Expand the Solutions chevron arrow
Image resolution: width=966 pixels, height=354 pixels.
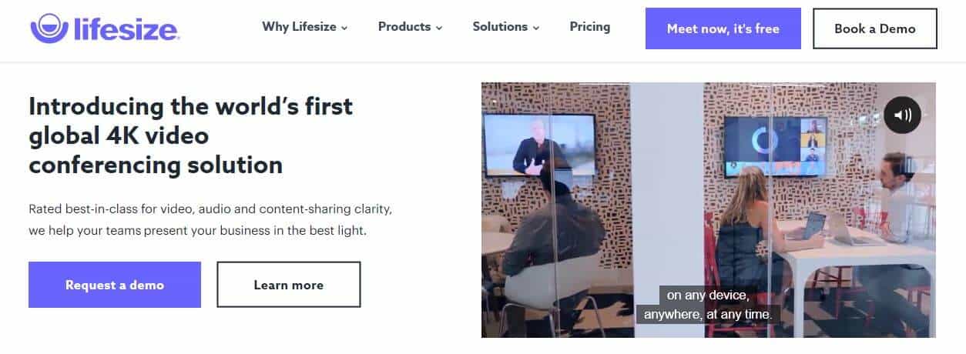(535, 28)
